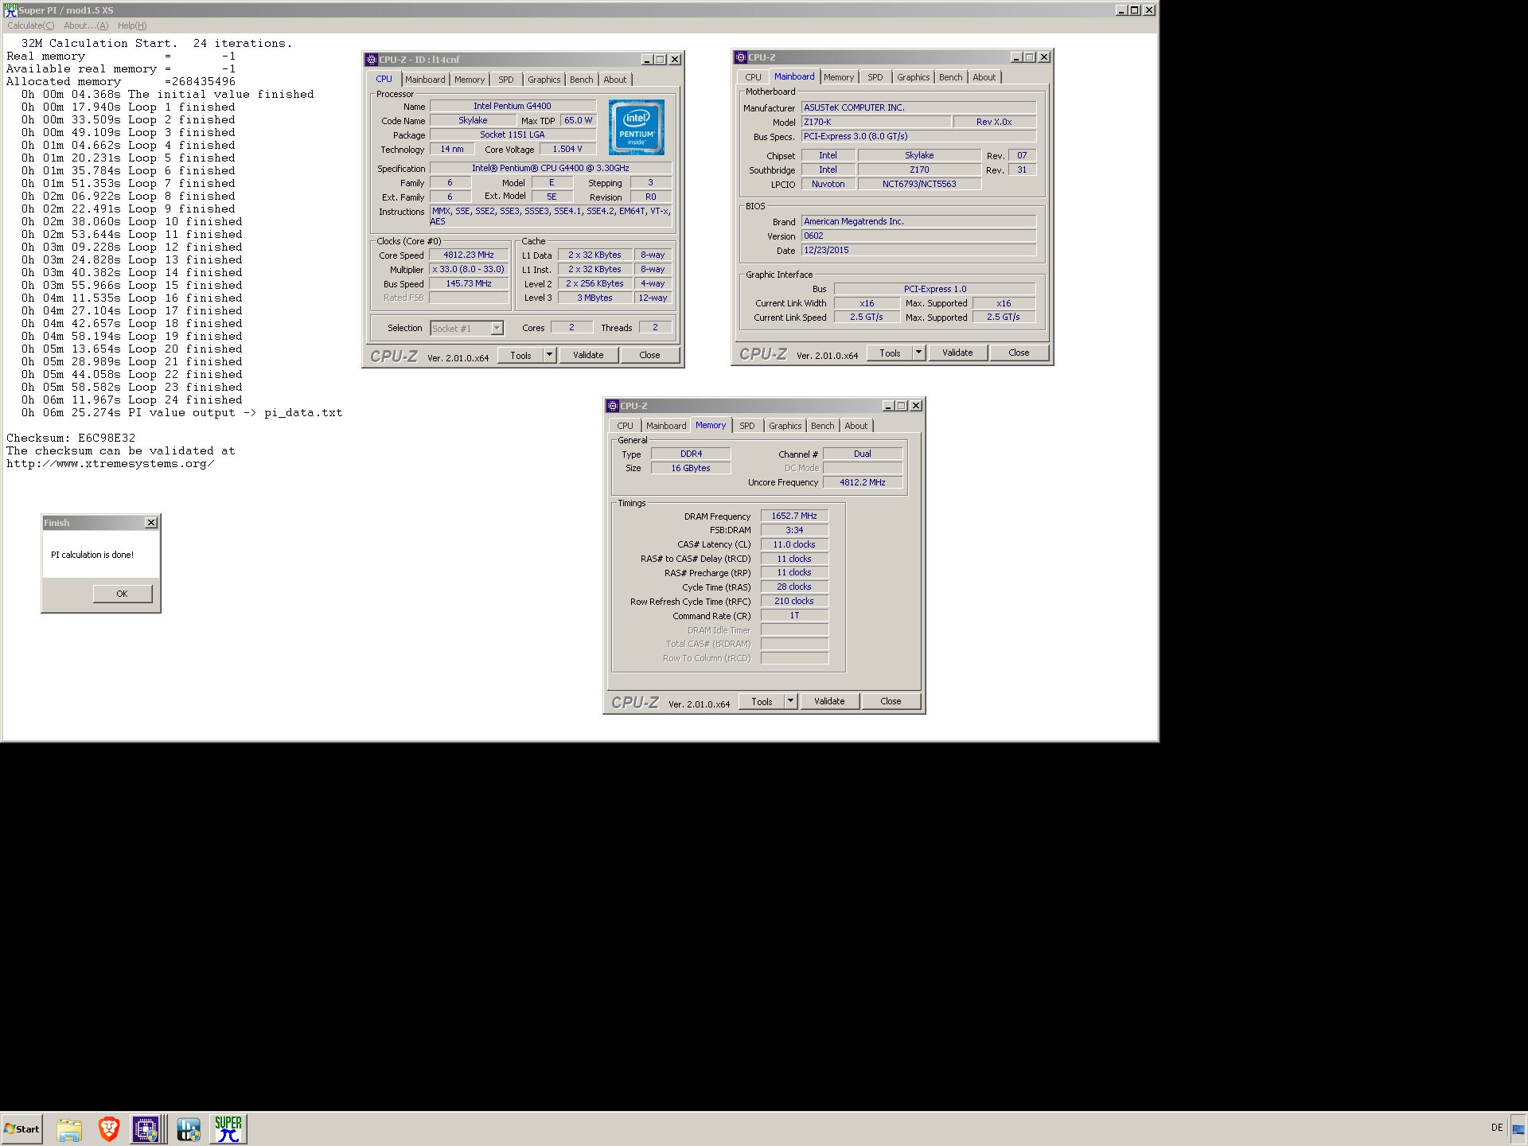Open the CPU-Z taskbar icon

(x=146, y=1129)
